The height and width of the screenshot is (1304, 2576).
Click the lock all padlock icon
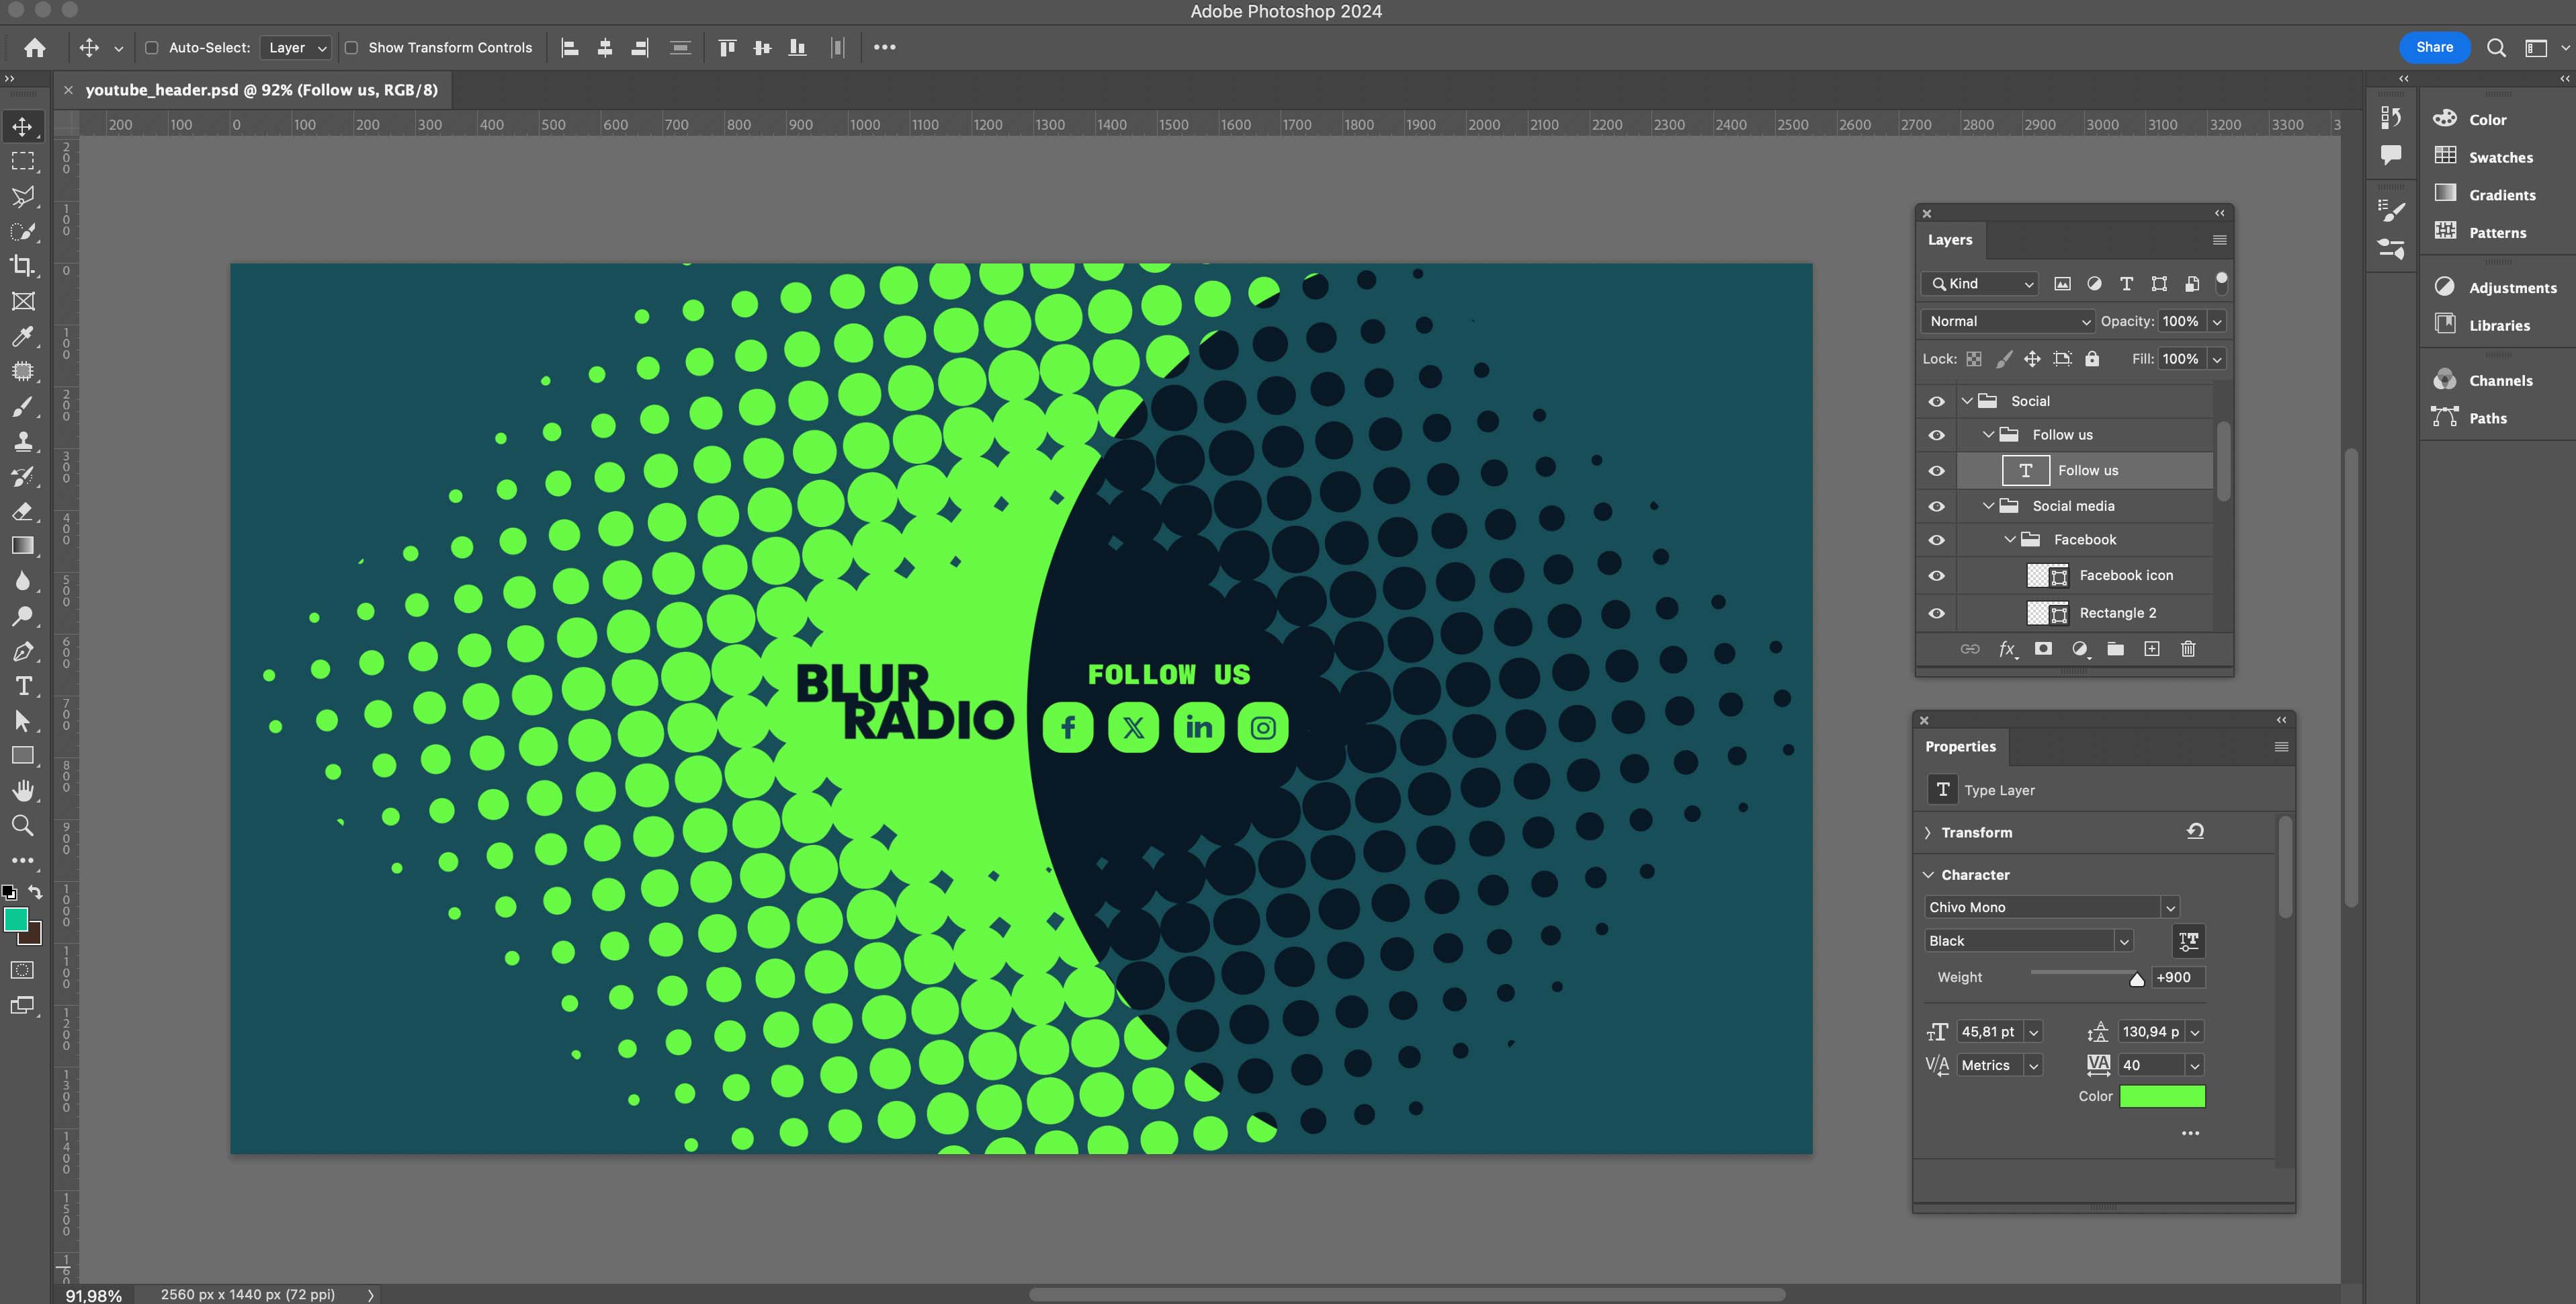2092,358
